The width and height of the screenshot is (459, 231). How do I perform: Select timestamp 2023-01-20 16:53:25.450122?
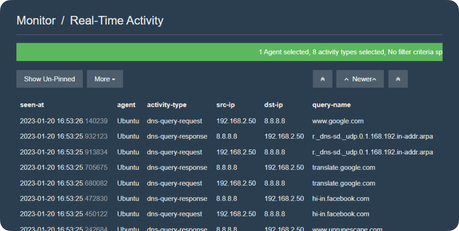64,214
